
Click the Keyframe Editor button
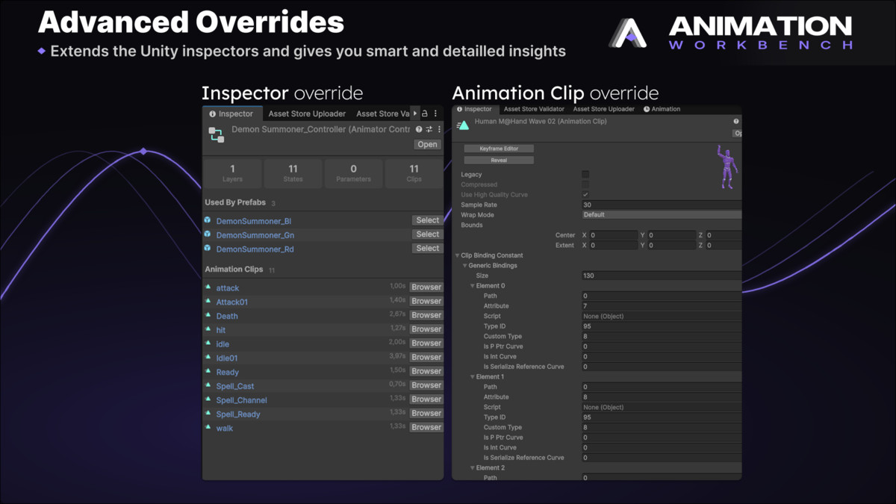[499, 149]
